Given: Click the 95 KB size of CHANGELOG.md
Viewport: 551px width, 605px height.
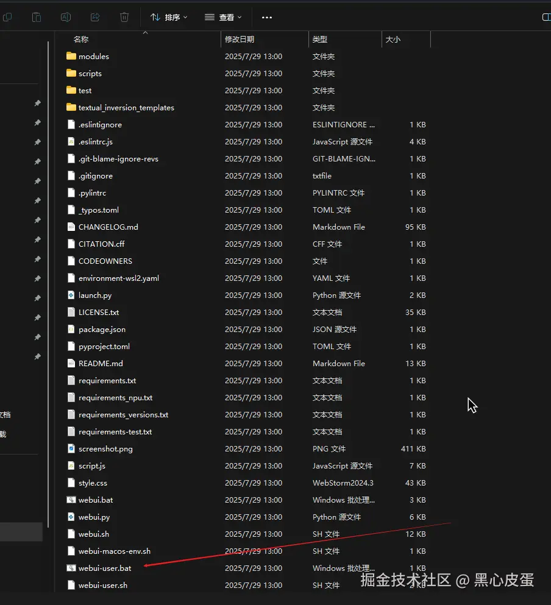Looking at the screenshot, I should [416, 227].
